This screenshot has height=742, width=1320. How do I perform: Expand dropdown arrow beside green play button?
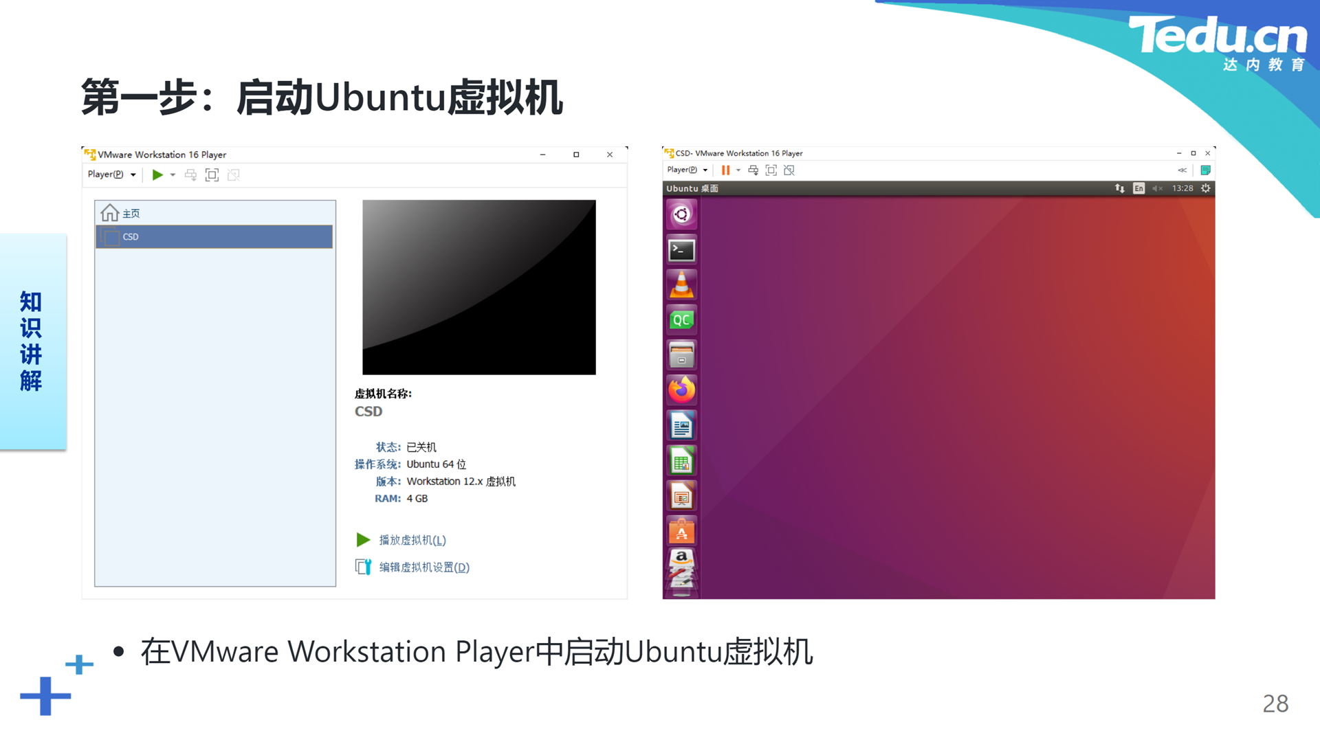coord(173,175)
